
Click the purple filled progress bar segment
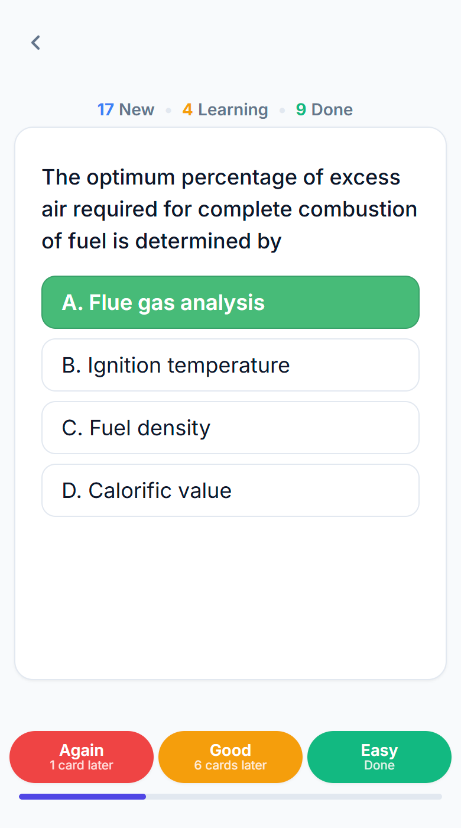coord(83,797)
